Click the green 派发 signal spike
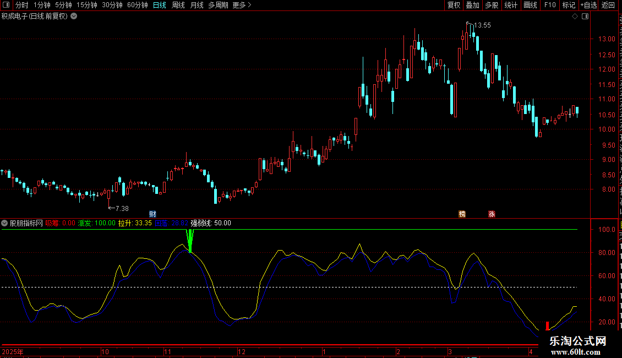The width and height of the screenshot is (622, 358). tap(190, 241)
